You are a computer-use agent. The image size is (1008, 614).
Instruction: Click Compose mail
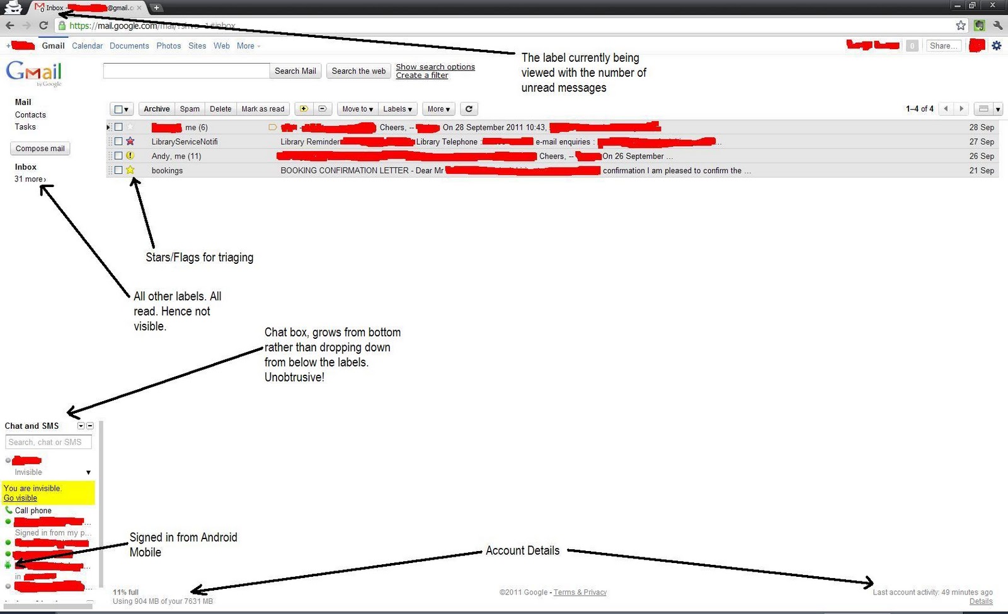click(40, 149)
